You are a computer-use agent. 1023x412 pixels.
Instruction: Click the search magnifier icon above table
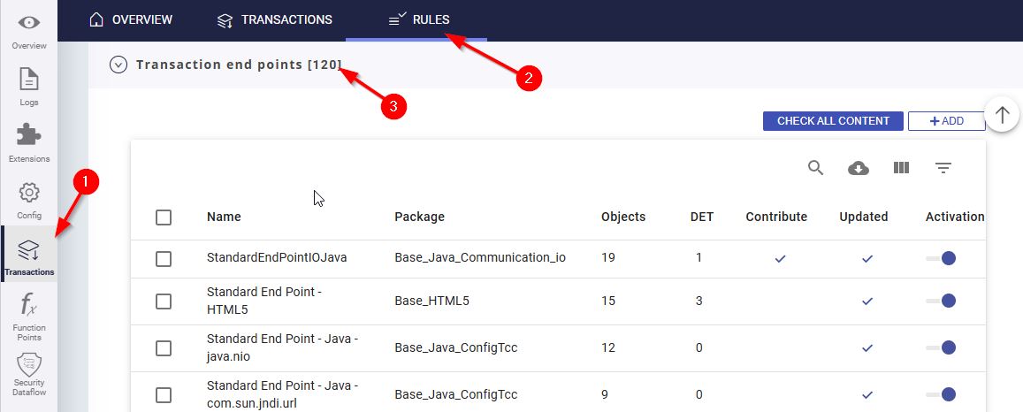816,168
